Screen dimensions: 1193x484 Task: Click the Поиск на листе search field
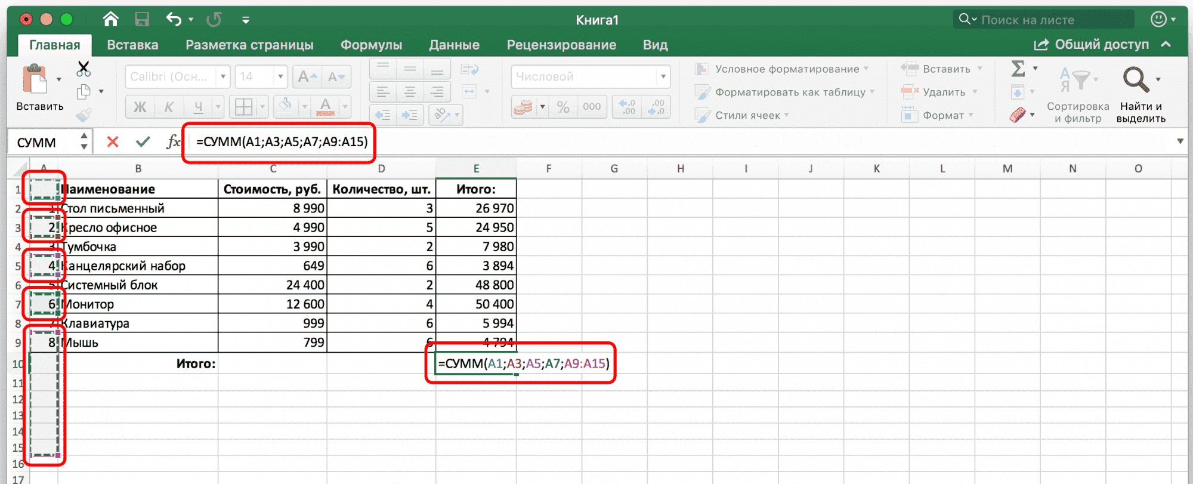[1043, 20]
